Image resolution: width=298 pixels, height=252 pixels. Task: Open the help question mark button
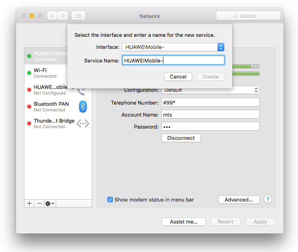(268, 200)
